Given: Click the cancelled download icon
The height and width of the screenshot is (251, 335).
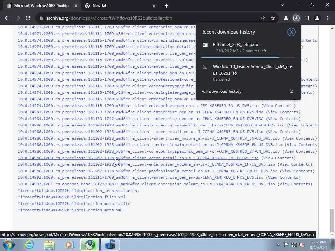Looking at the screenshot, I should point(205,67).
